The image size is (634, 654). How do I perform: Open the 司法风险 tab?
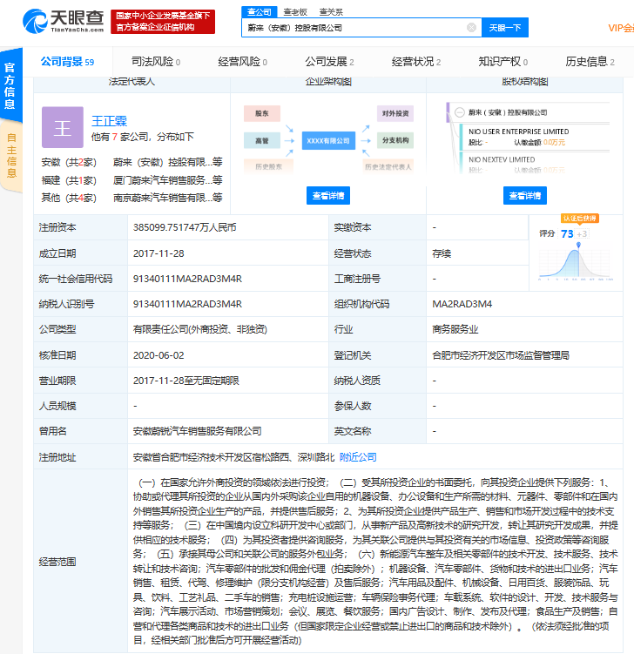pos(156,62)
